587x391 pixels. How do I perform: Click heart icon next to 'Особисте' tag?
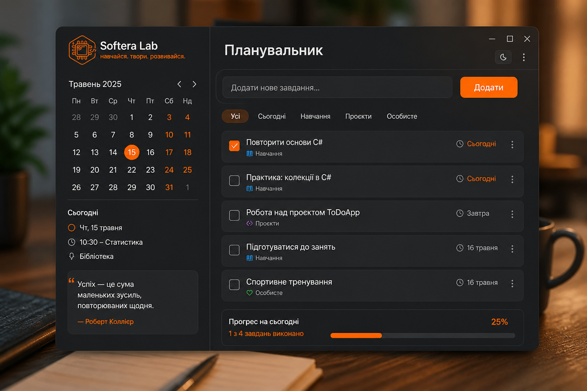250,293
